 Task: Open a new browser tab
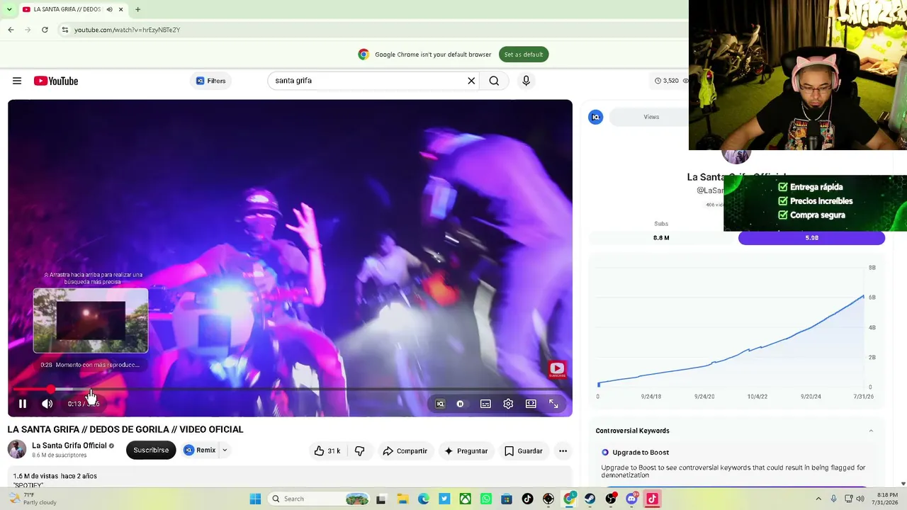(137, 9)
